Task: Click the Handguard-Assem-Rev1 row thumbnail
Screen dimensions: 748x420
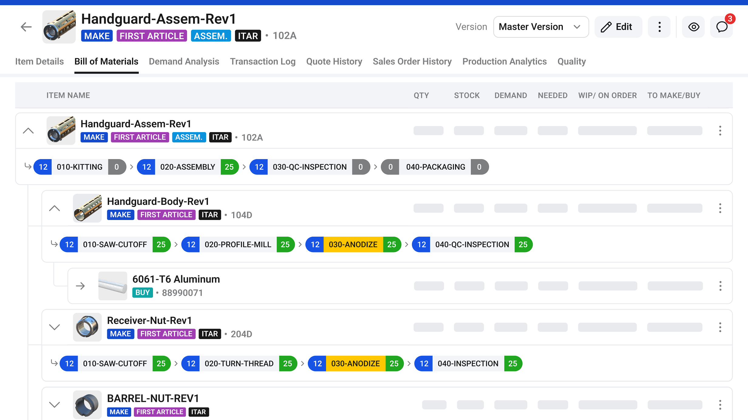Action: click(x=61, y=131)
